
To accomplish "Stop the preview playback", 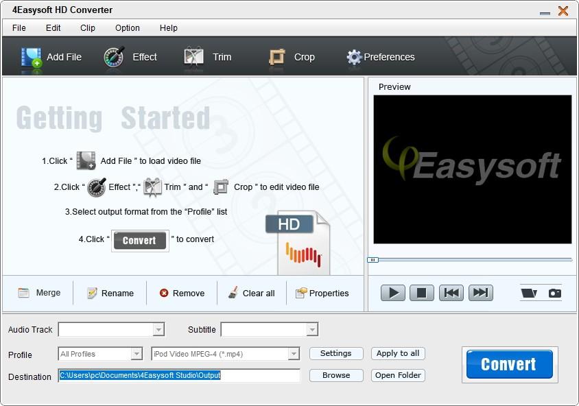I will click(422, 293).
